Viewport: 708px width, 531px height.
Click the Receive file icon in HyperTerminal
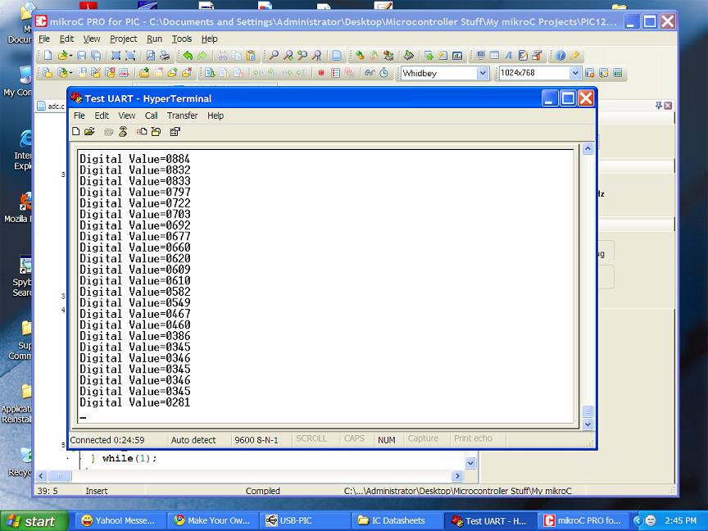pos(157,131)
